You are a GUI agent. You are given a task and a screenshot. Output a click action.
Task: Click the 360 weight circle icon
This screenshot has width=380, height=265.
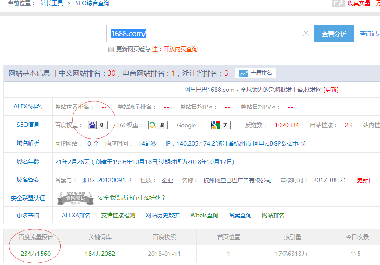(x=153, y=125)
